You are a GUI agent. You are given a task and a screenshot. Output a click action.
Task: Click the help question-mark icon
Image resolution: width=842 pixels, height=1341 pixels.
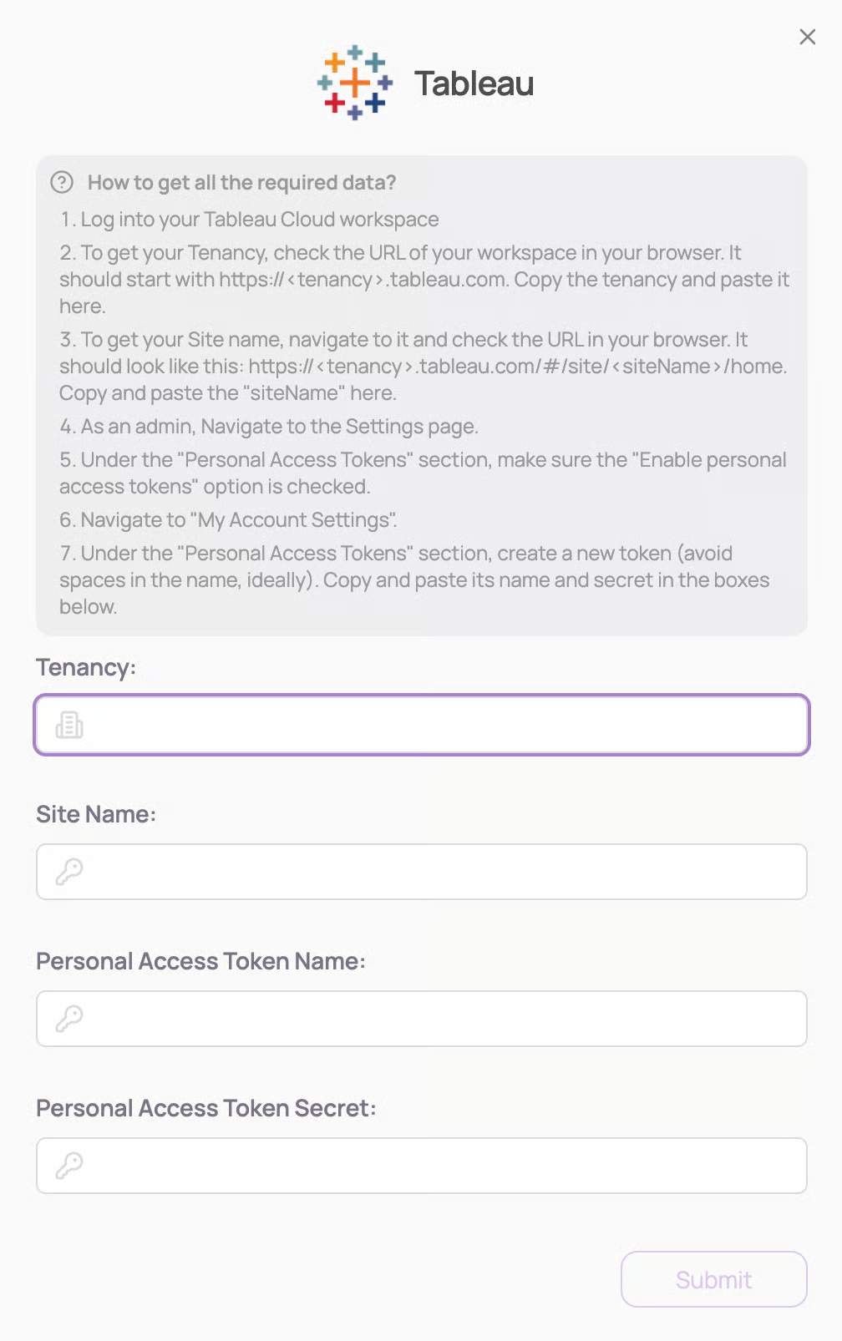coord(62,182)
